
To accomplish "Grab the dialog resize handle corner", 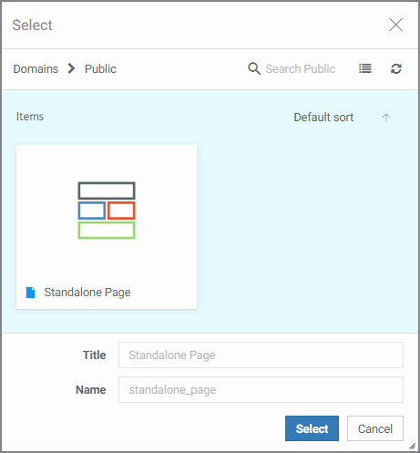I will (x=413, y=446).
